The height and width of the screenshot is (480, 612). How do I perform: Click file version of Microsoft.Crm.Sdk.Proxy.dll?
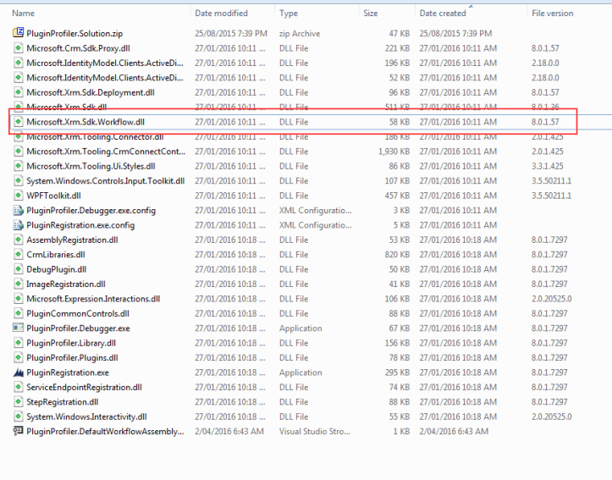[x=545, y=48]
